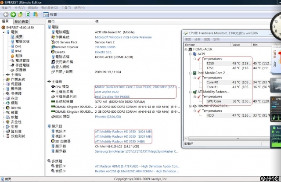
Task: Refresh the EVEREST page
Action: click(x=28, y=14)
